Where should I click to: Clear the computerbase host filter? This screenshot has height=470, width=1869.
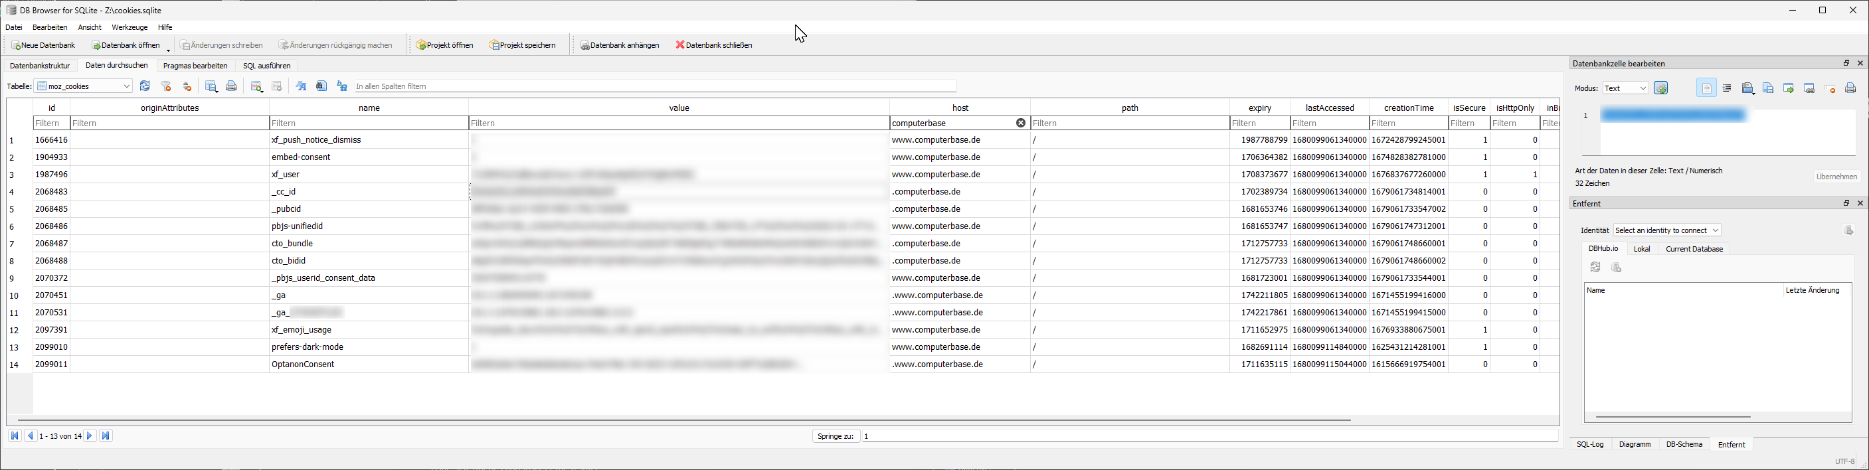[x=1021, y=123]
